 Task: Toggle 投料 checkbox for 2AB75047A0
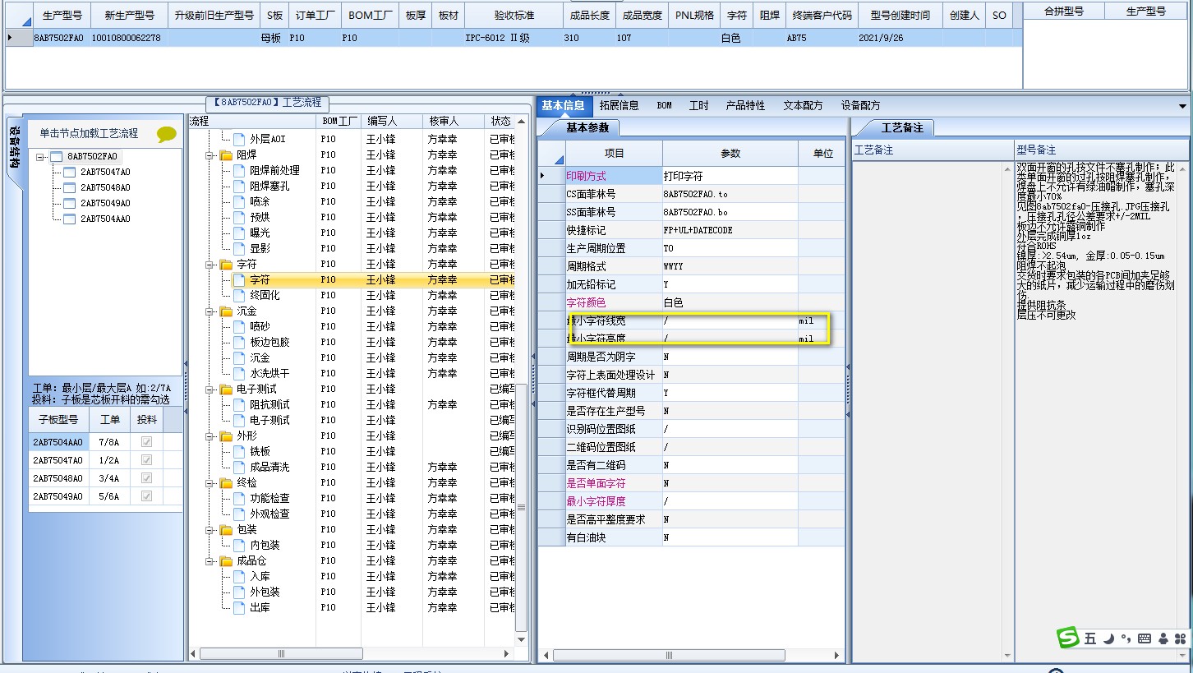point(146,460)
